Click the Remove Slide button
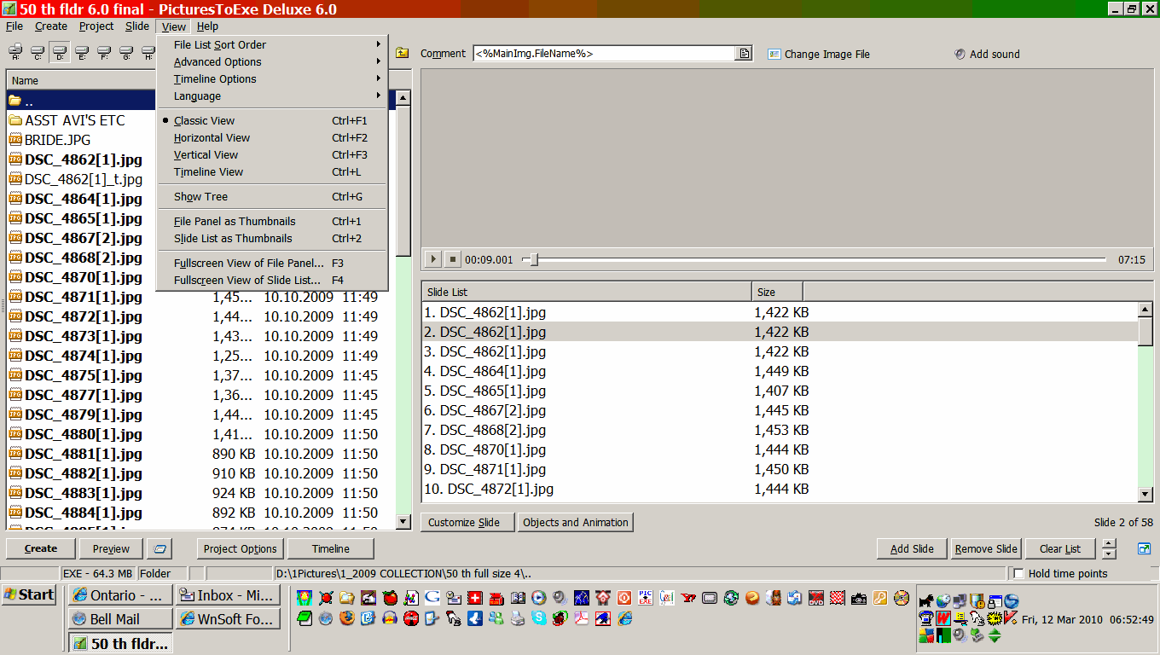The height and width of the screenshot is (655, 1160). 986,548
